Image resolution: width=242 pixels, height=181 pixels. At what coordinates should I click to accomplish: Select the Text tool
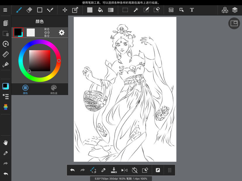(192, 10)
